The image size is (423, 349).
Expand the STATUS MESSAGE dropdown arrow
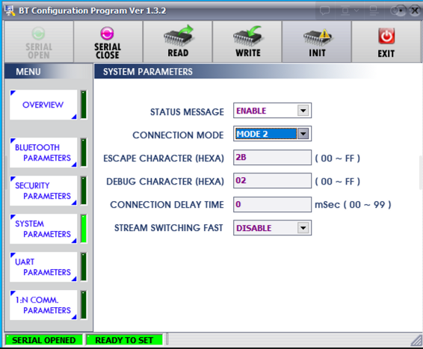pos(303,111)
